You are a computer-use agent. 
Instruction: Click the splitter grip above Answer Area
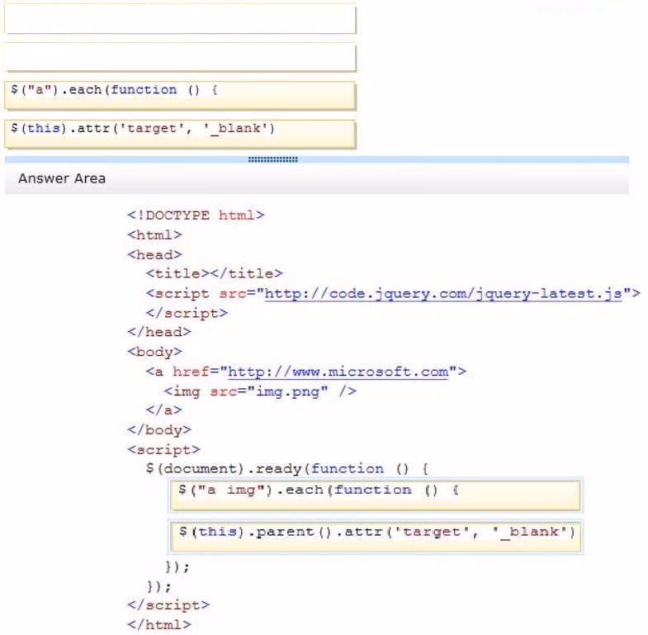pyautogui.click(x=272, y=159)
